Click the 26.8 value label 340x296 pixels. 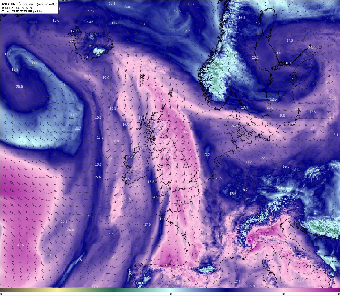pos(116,141)
